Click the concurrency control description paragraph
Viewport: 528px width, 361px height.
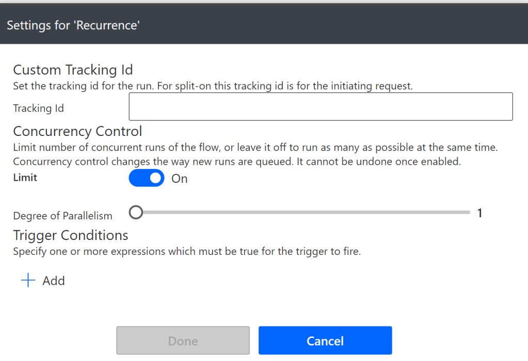click(255, 153)
